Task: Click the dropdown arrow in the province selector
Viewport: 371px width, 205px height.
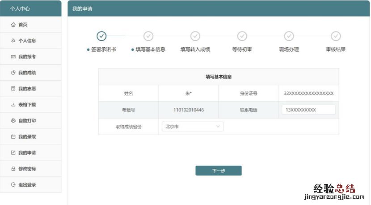Action: (218, 127)
